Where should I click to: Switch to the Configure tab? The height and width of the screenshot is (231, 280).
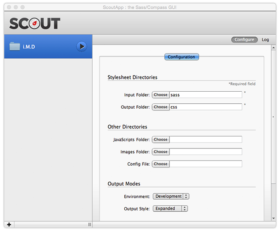tap(244, 39)
